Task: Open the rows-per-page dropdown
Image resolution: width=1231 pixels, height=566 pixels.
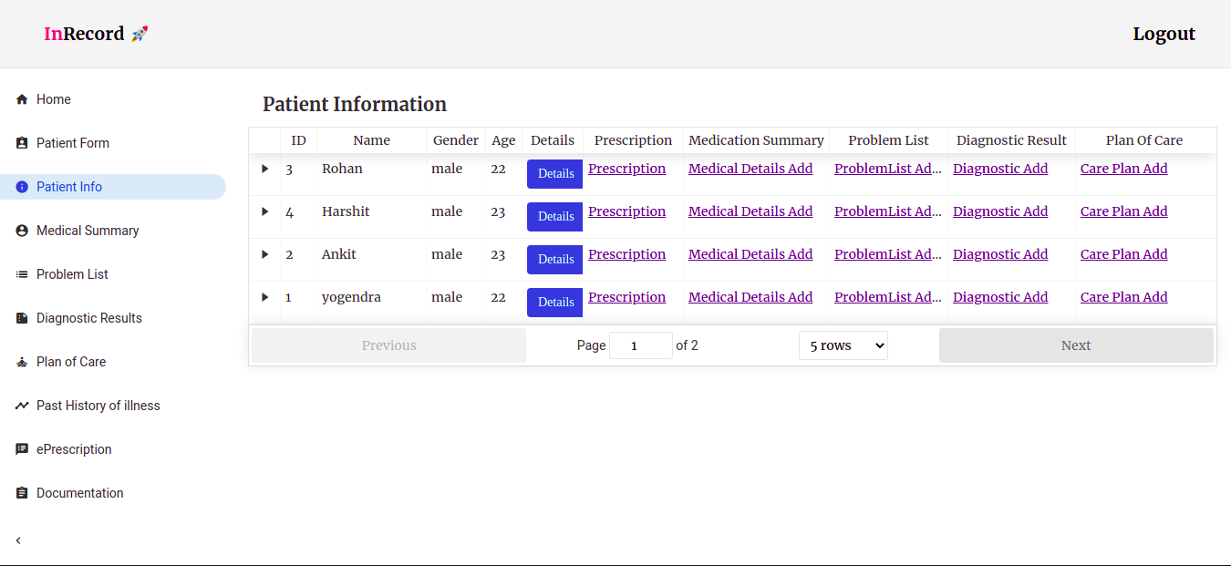Action: click(x=843, y=345)
